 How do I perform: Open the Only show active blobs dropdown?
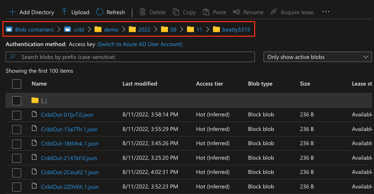[x=317, y=57]
